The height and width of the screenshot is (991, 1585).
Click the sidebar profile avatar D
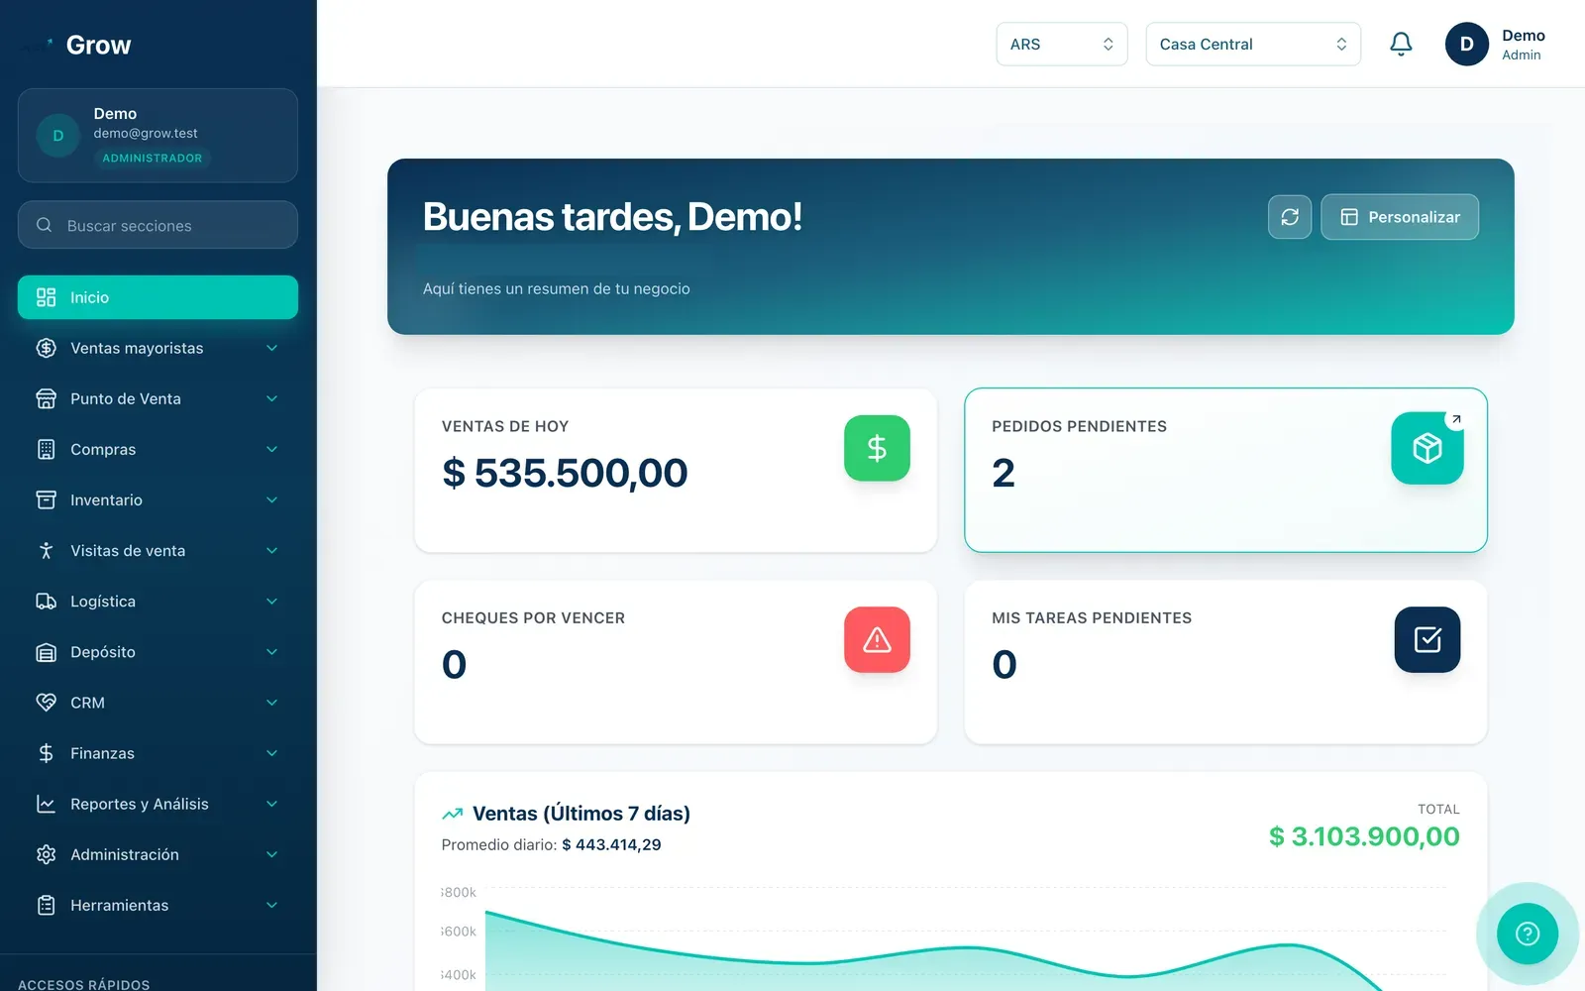click(x=57, y=136)
